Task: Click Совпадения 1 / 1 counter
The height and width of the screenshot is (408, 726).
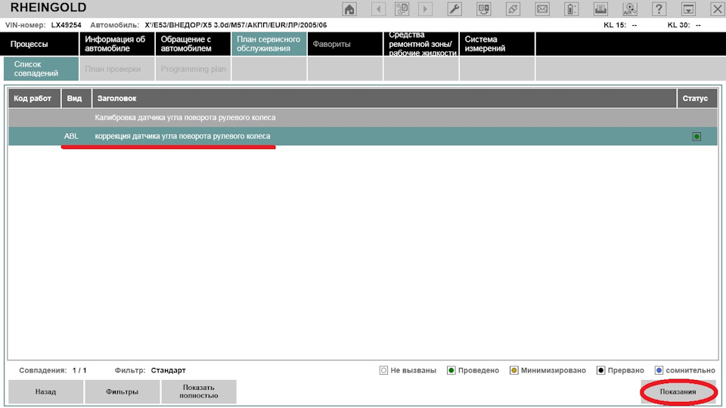Action: click(53, 370)
